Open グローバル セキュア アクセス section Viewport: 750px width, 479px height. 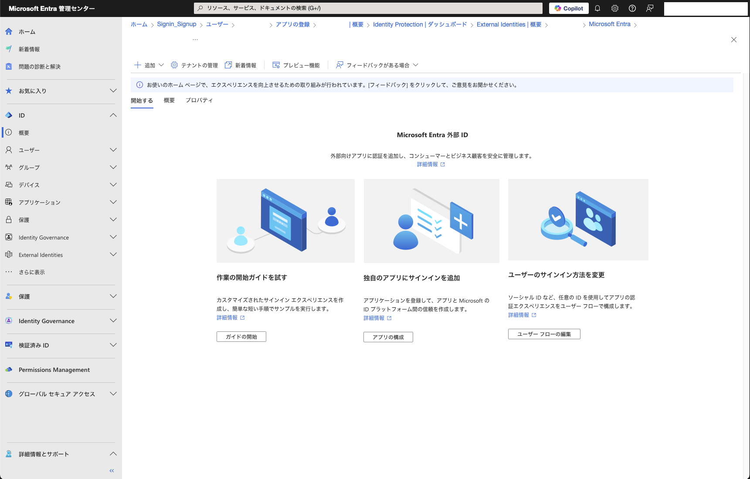[56, 394]
